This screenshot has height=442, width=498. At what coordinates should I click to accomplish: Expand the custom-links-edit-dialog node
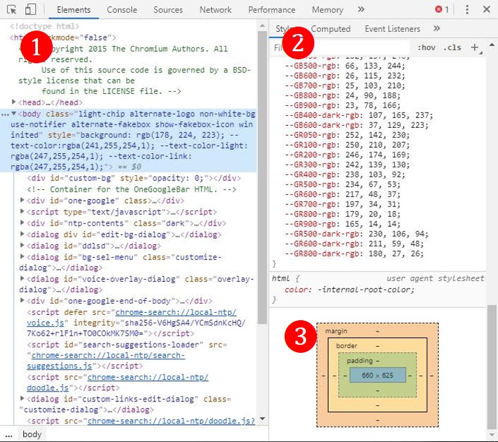click(x=22, y=398)
